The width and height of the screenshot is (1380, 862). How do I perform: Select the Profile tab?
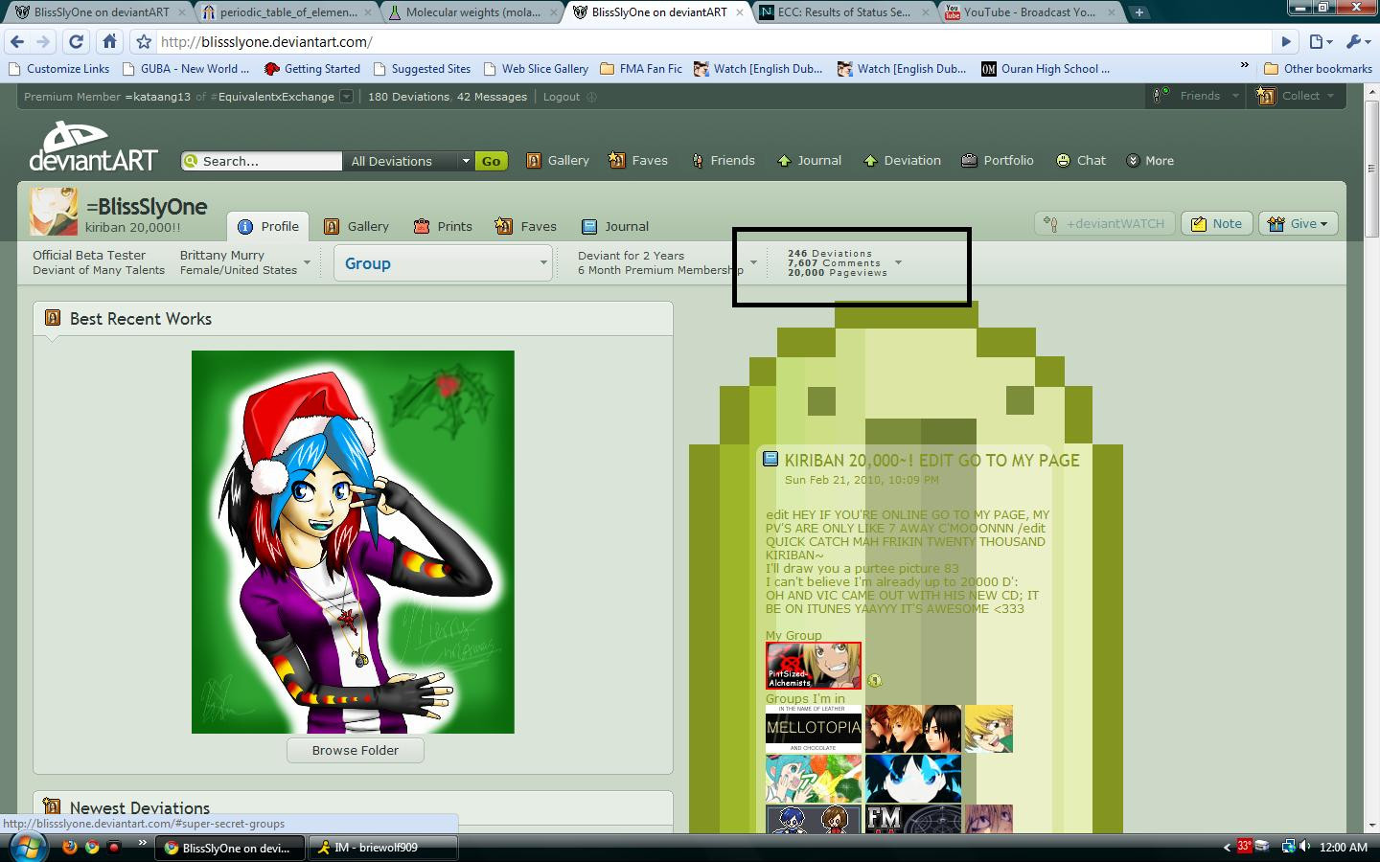point(268,226)
